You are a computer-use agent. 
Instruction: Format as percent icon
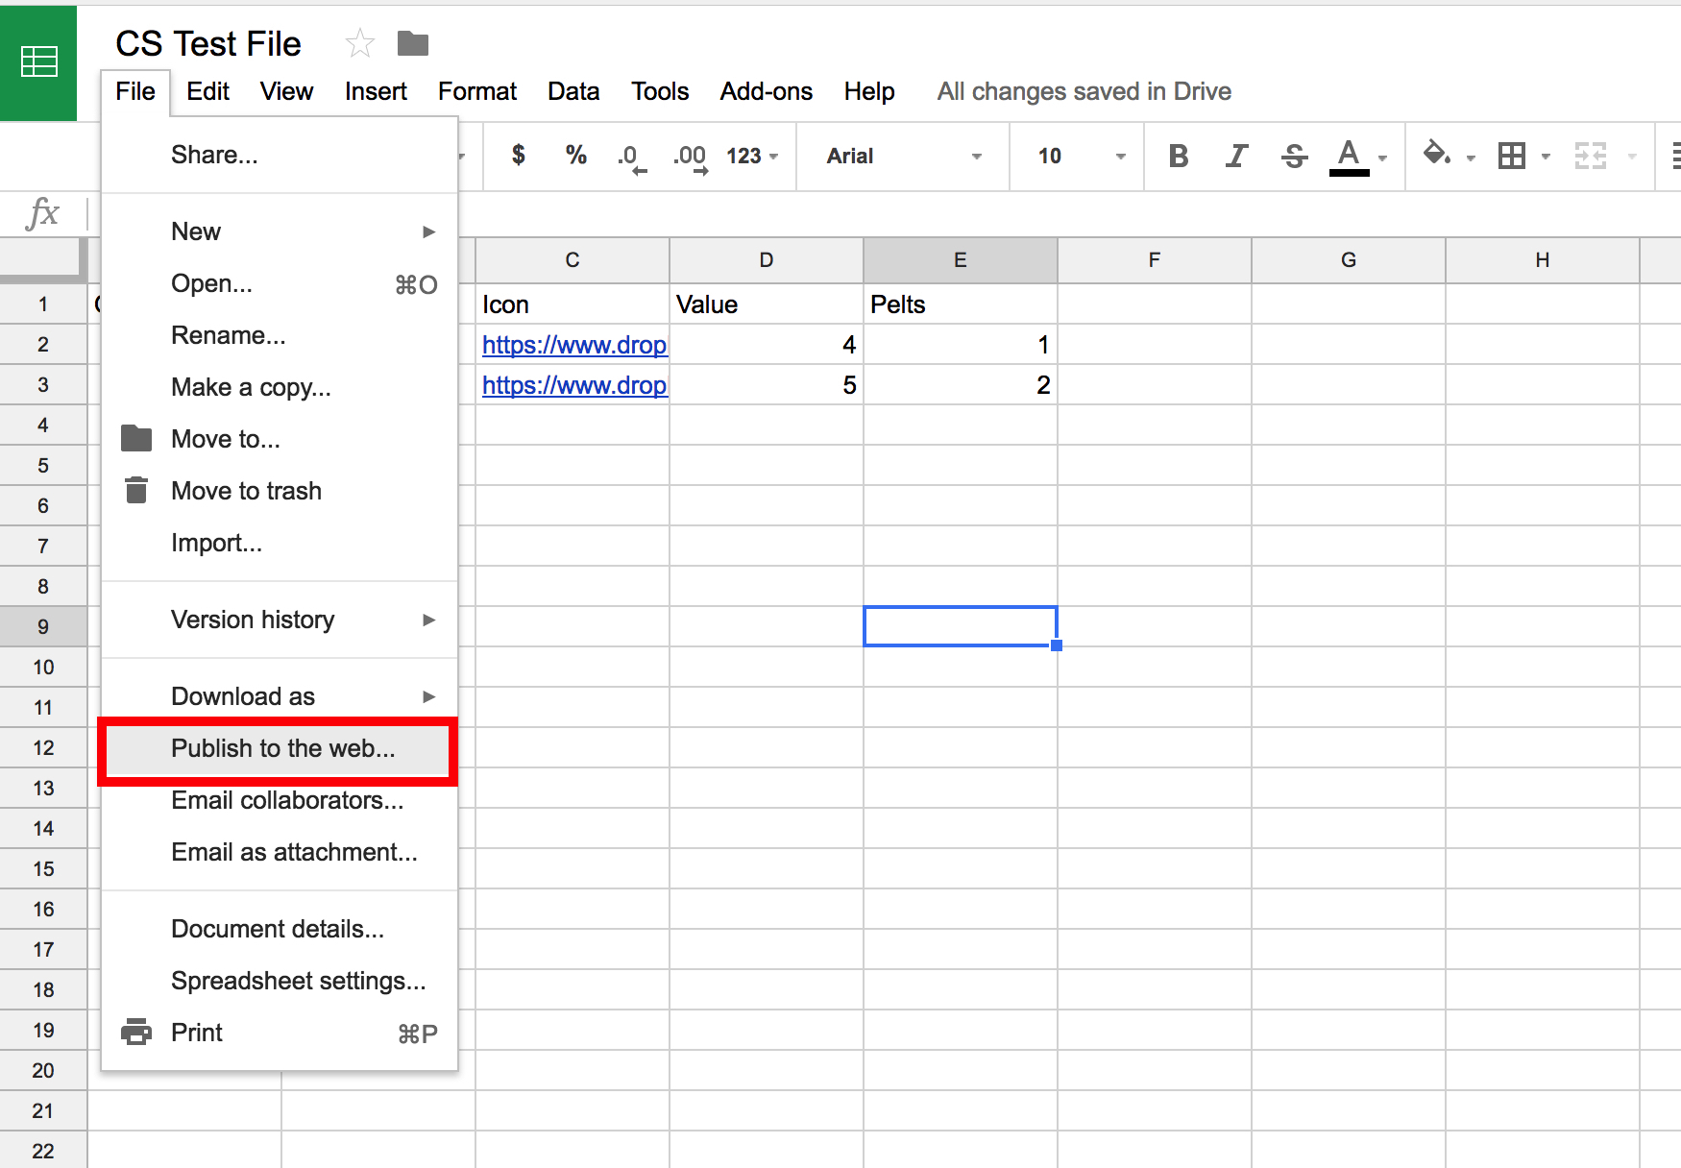pyautogui.click(x=575, y=155)
